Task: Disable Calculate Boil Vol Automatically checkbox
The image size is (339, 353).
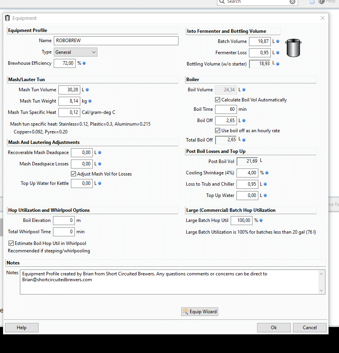Action: tap(218, 100)
